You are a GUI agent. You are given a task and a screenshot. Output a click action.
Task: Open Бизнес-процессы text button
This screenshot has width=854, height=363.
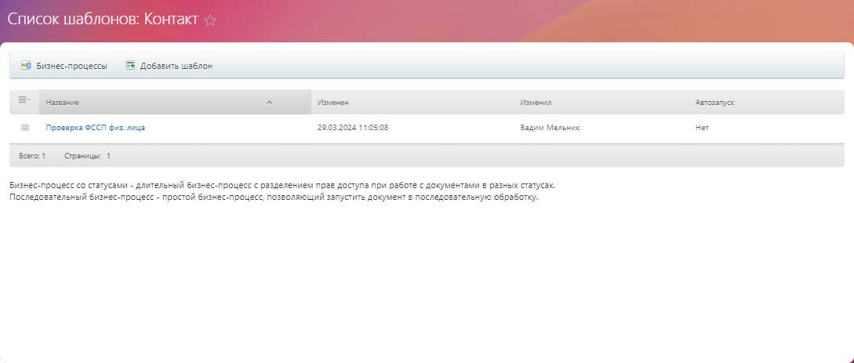tap(71, 66)
